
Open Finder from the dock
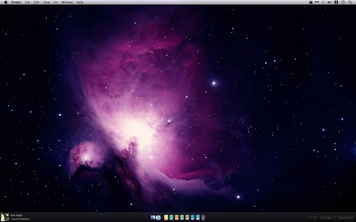pos(153,218)
